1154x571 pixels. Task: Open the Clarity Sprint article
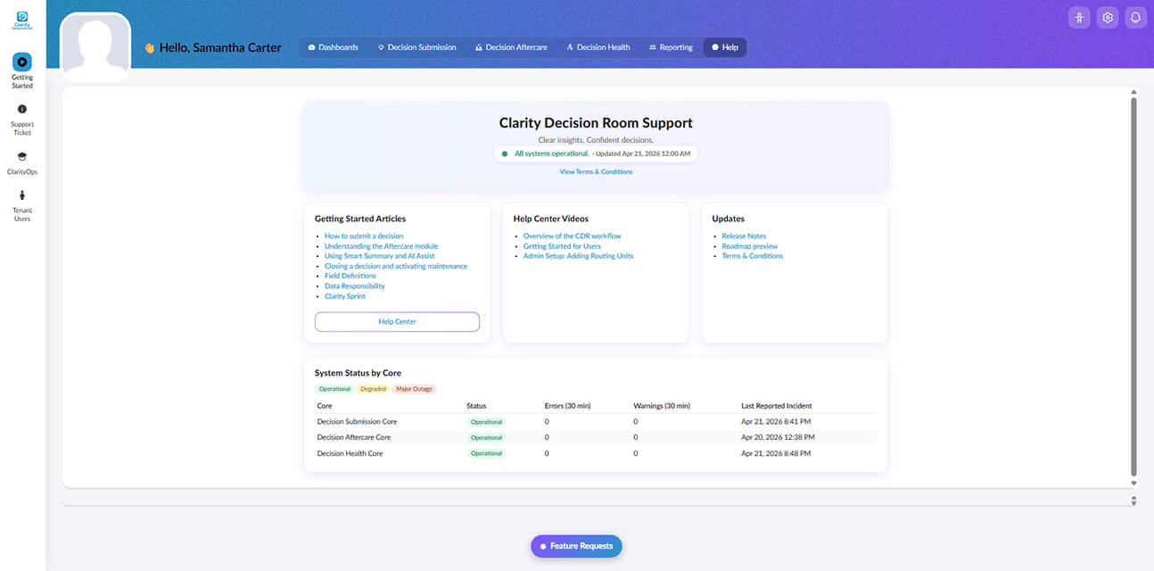point(345,296)
